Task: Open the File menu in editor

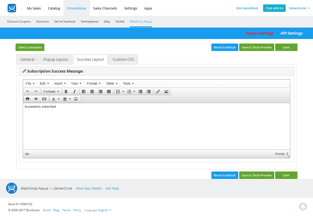Action: [30, 83]
